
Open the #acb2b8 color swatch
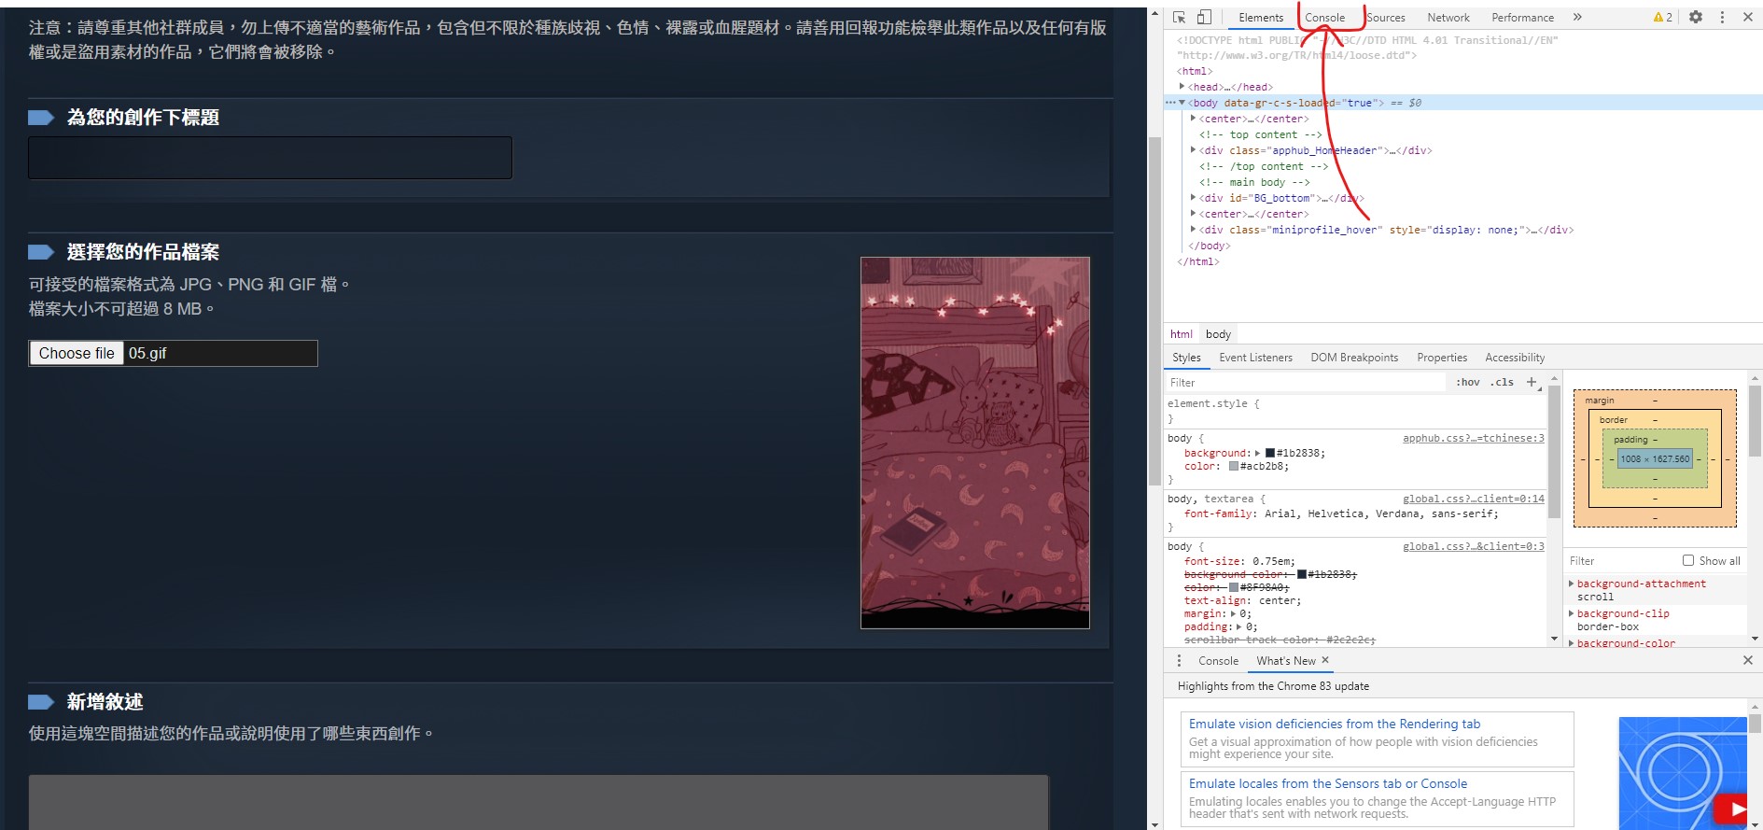pyautogui.click(x=1234, y=466)
